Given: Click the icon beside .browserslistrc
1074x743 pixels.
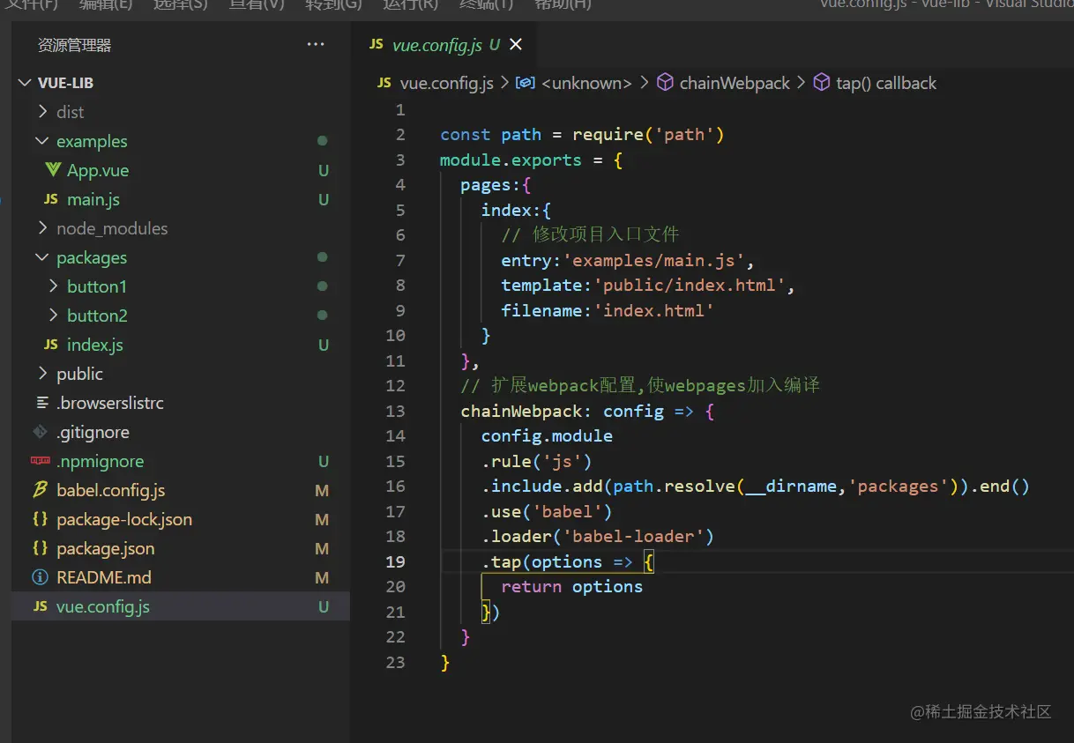Looking at the screenshot, I should (x=41, y=403).
